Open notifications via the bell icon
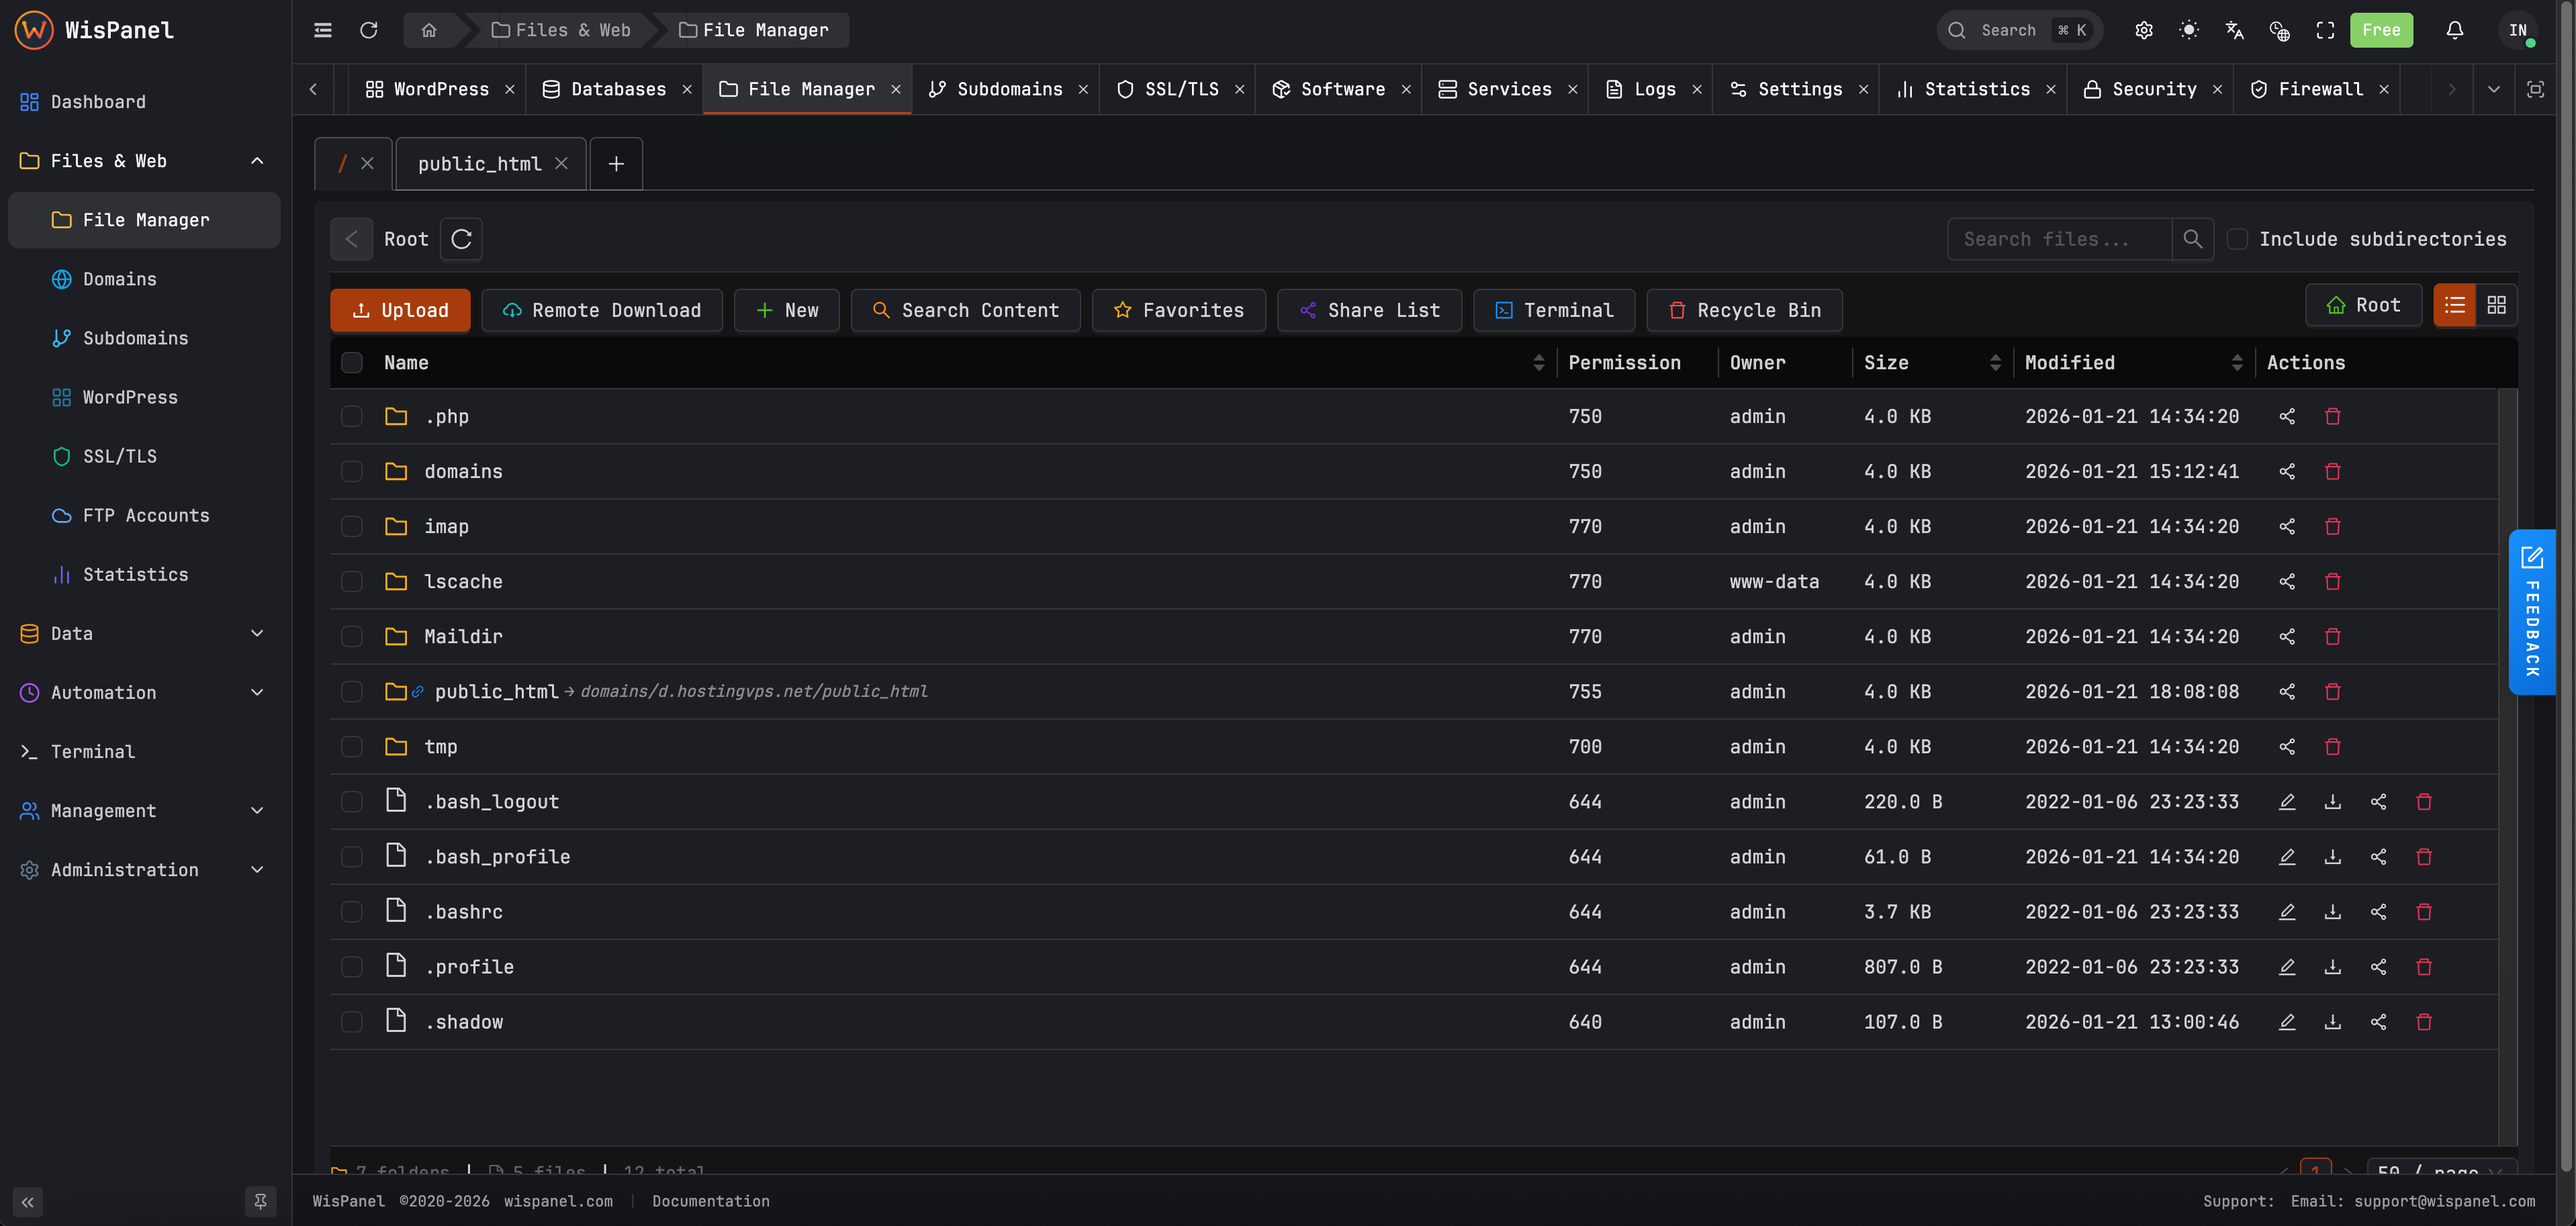2576x1226 pixels. (2456, 30)
